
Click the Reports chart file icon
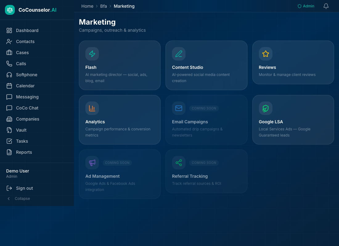(x=9, y=152)
